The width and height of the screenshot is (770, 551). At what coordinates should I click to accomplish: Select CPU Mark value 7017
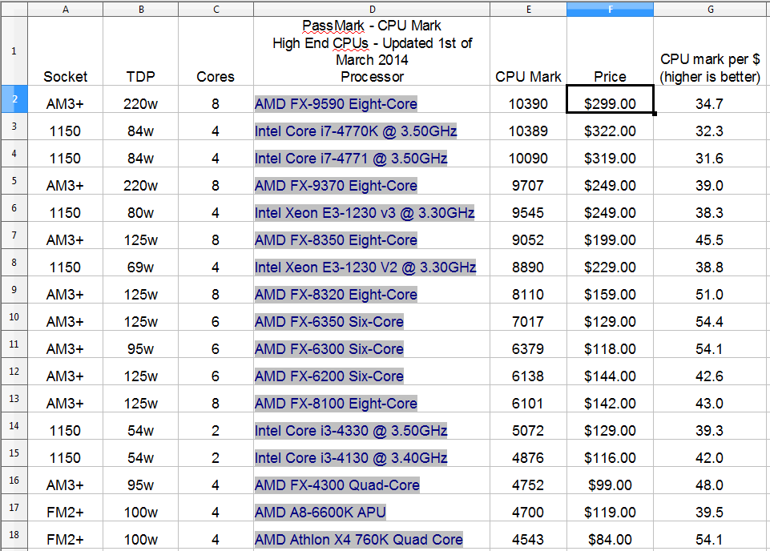(x=528, y=317)
